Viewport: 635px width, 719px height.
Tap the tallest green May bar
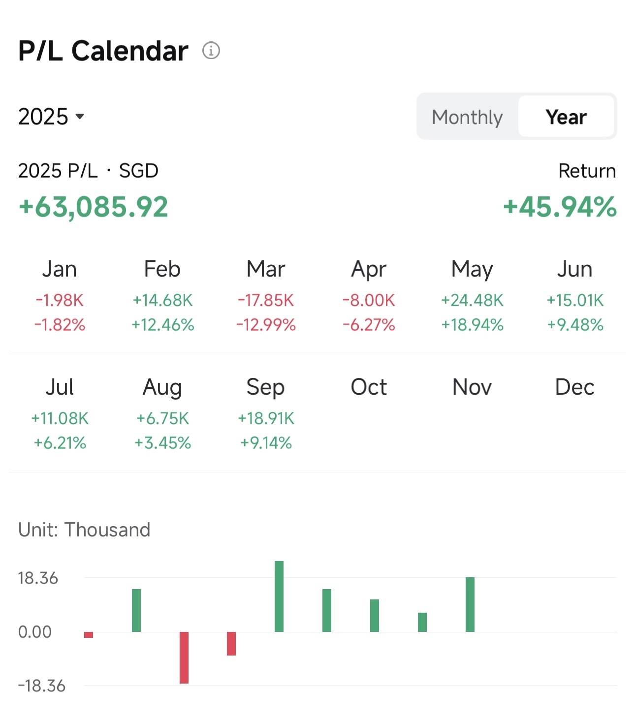(279, 596)
